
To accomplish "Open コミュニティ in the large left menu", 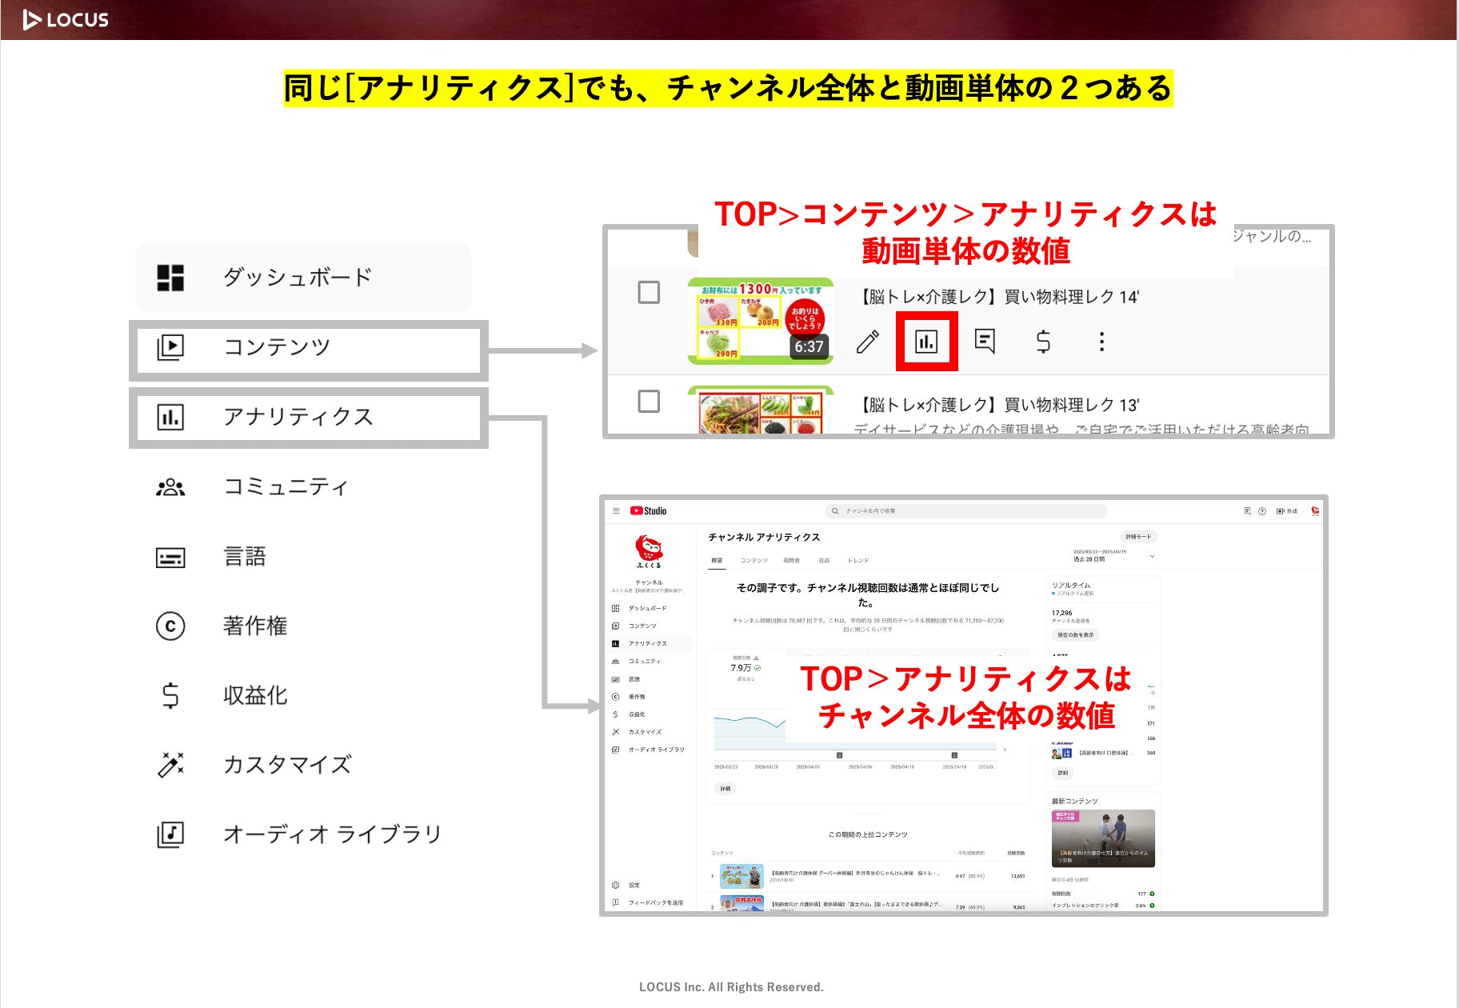I will [x=252, y=486].
